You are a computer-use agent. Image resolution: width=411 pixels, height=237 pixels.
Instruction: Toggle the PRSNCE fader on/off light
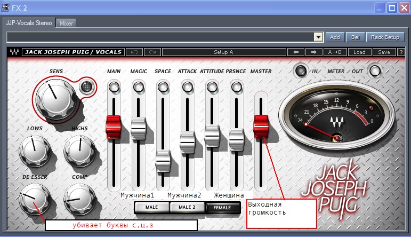point(237,87)
